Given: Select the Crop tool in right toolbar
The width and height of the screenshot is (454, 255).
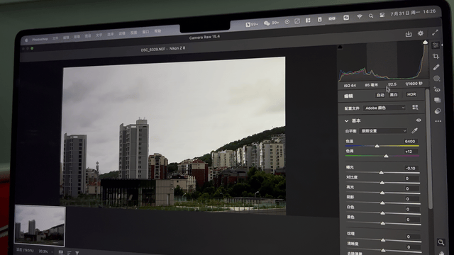Looking at the screenshot, I should point(436,57).
